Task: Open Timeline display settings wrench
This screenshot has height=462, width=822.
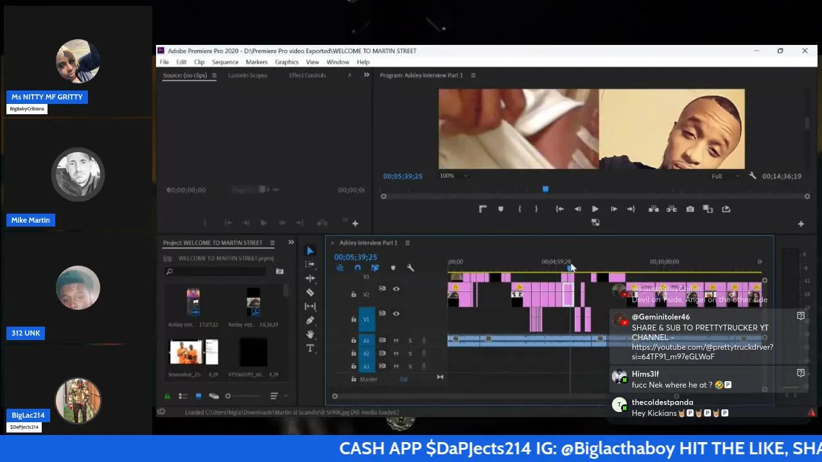Action: (410, 268)
